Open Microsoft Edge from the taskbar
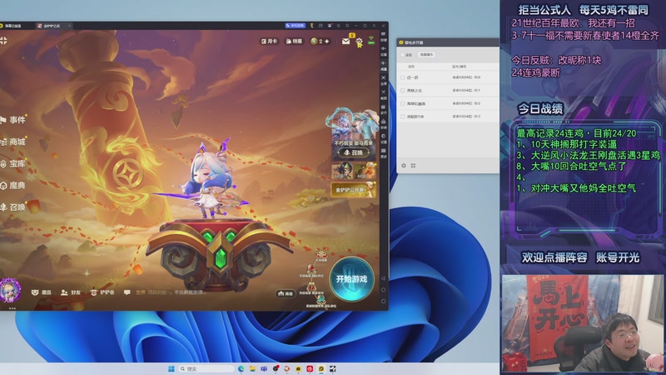The height and width of the screenshot is (375, 666). (x=241, y=368)
